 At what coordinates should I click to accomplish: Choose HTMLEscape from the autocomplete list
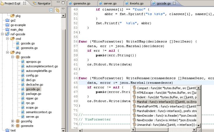point(164,93)
